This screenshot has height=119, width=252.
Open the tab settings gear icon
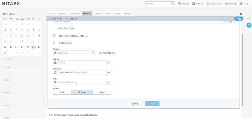pos(241,14)
